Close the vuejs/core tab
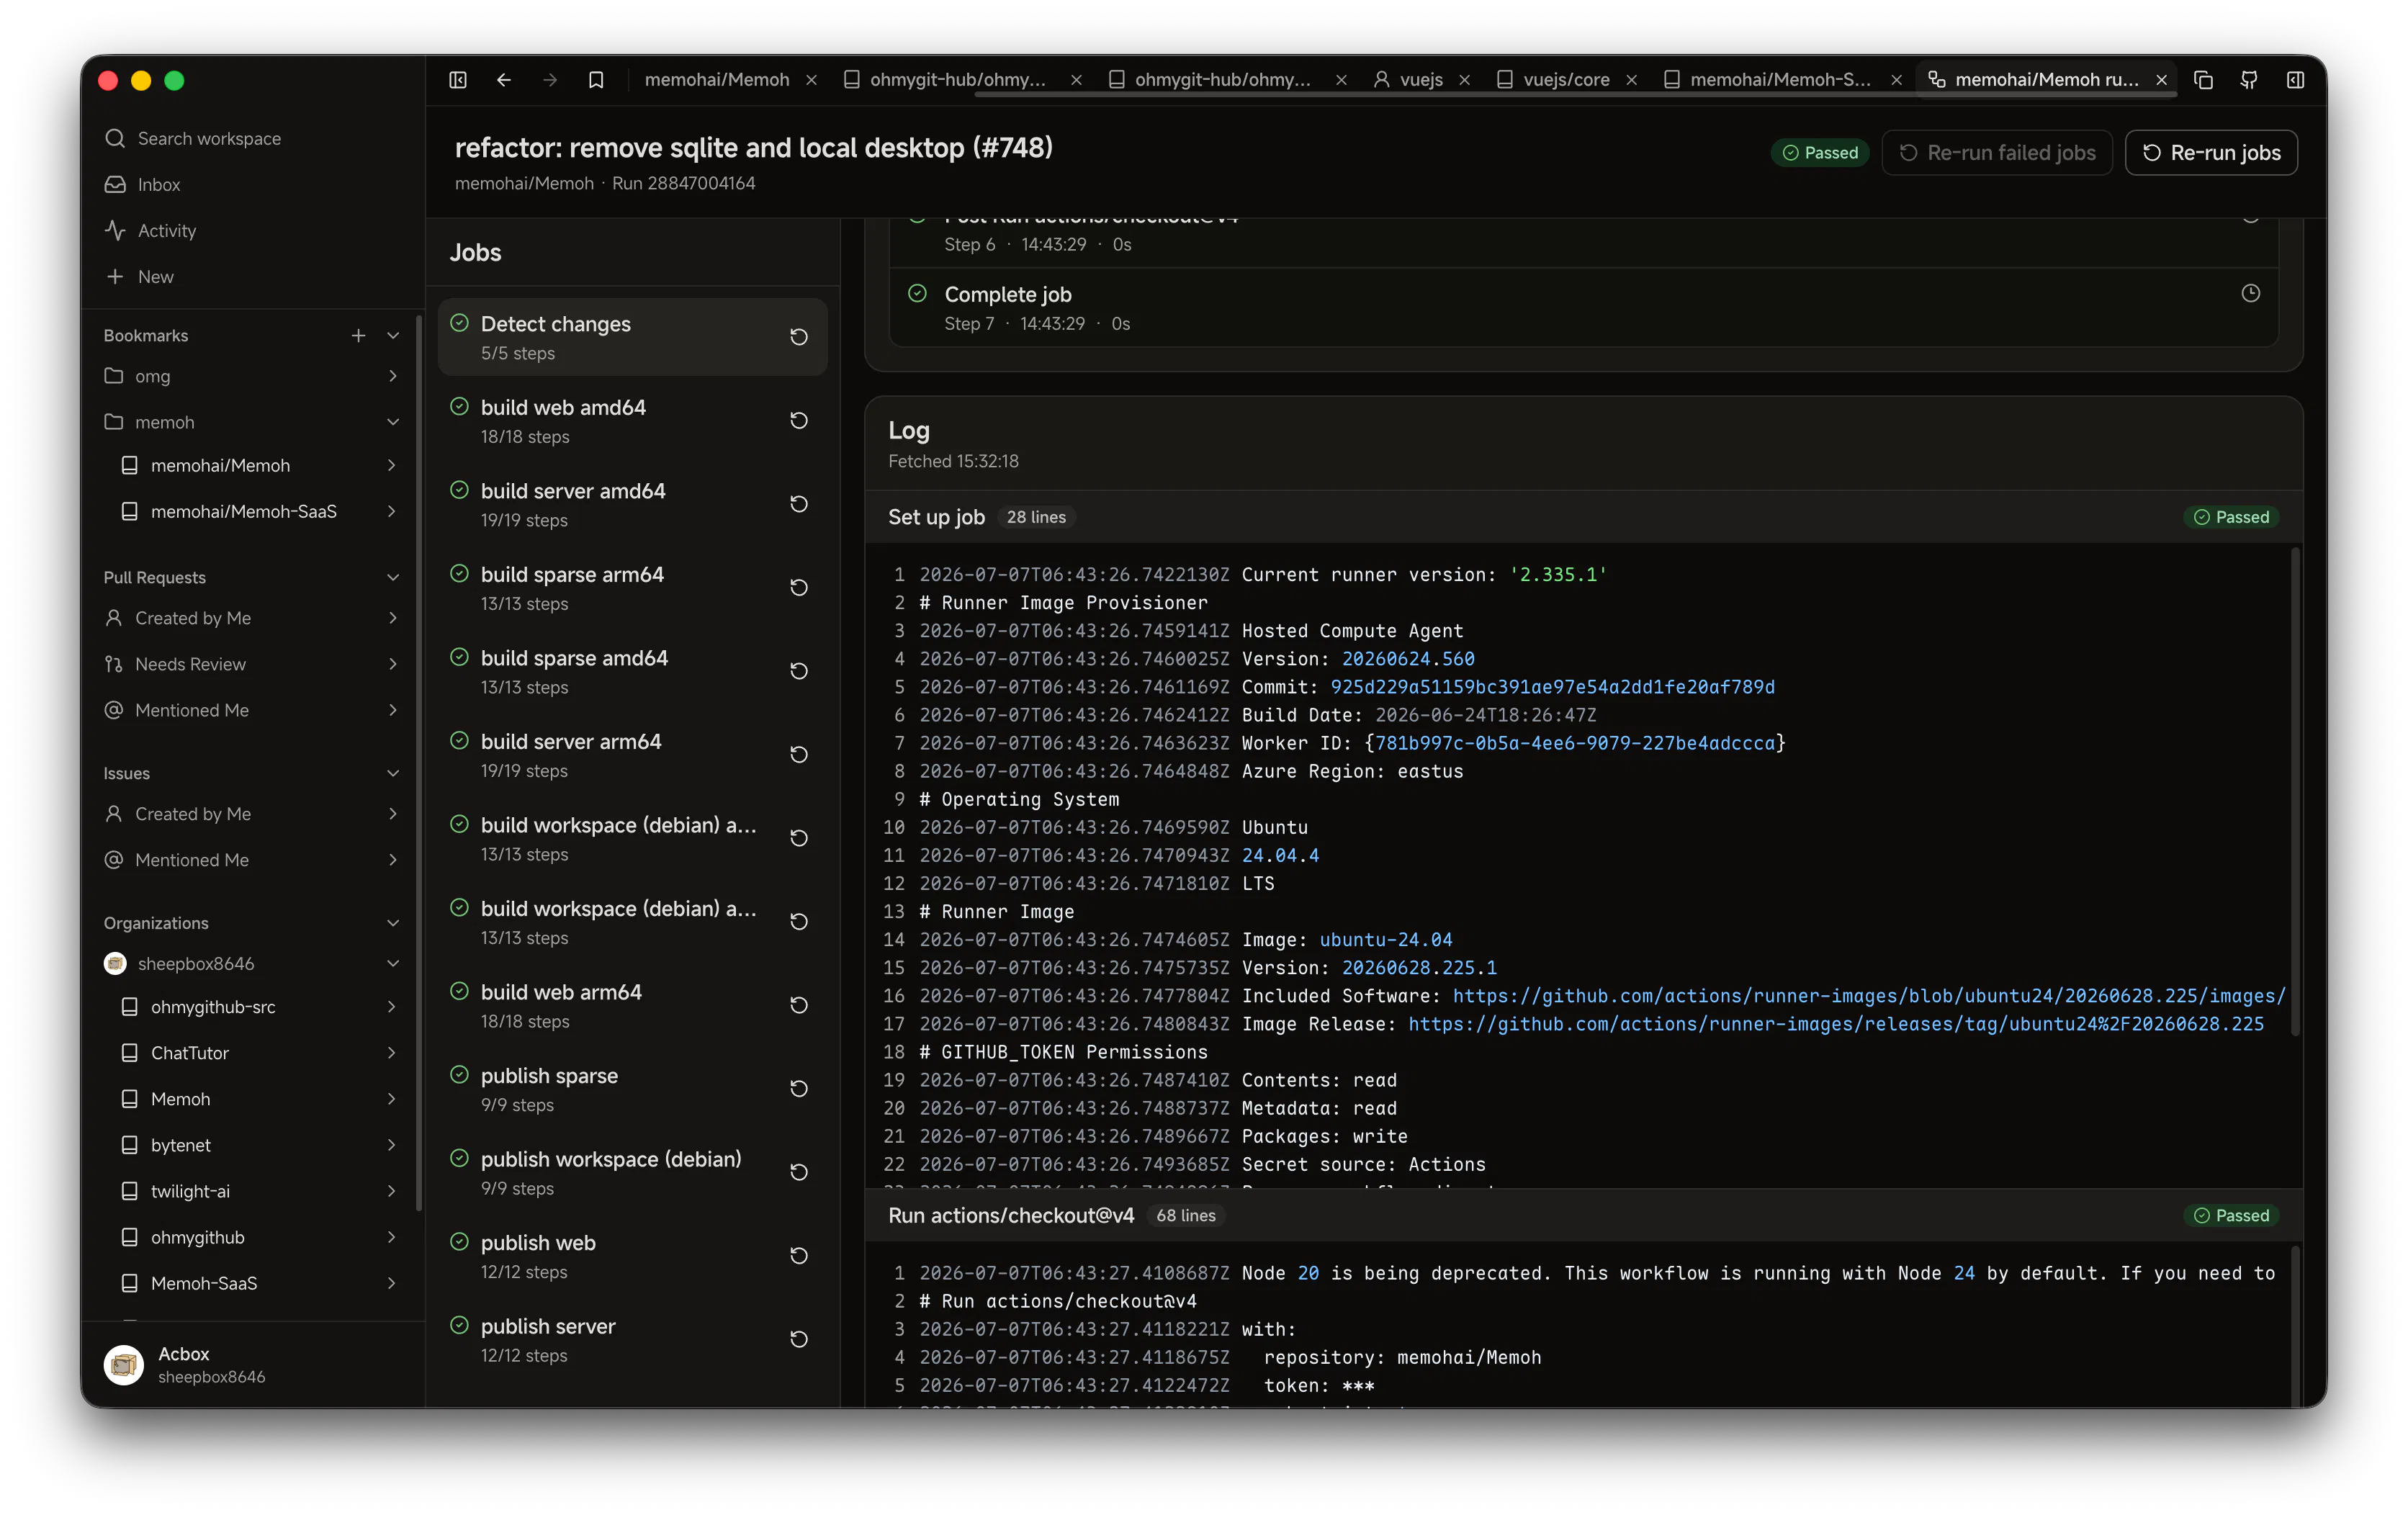This screenshot has width=2408, height=1515. (1632, 80)
